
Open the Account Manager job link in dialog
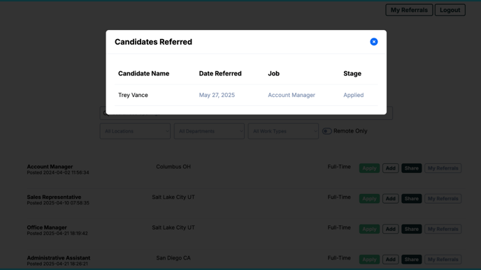pyautogui.click(x=292, y=95)
